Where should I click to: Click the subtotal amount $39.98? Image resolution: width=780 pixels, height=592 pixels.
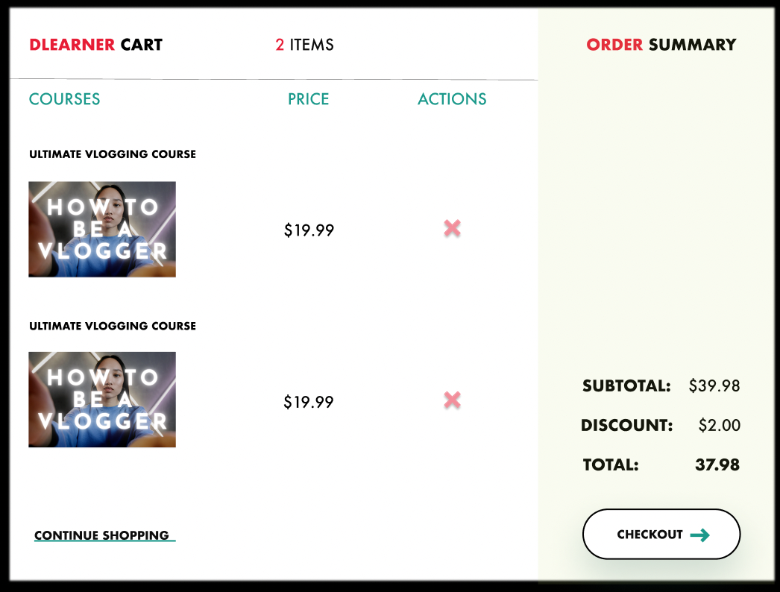tap(714, 385)
